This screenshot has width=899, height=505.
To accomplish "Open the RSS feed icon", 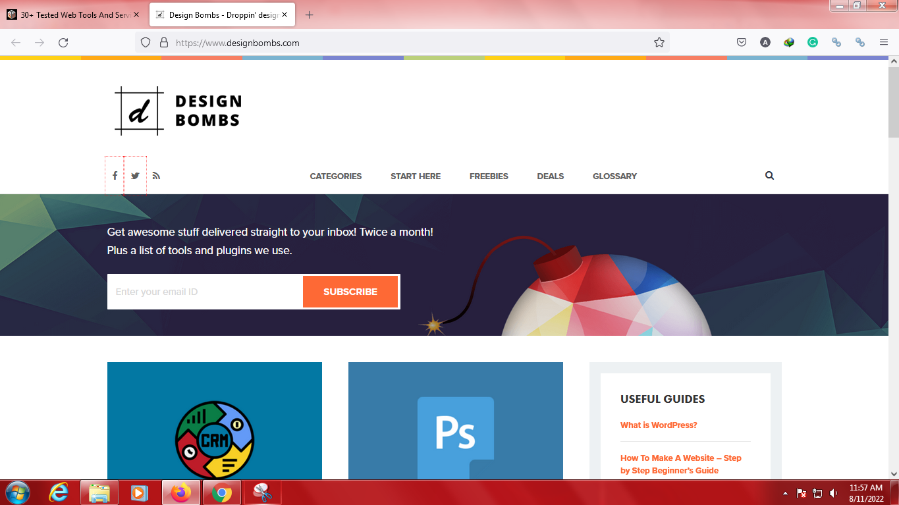I will click(156, 176).
